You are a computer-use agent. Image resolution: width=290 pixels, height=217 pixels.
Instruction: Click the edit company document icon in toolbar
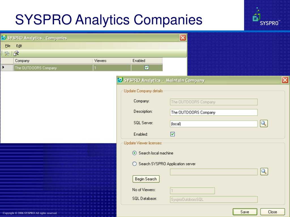[x=16, y=53]
